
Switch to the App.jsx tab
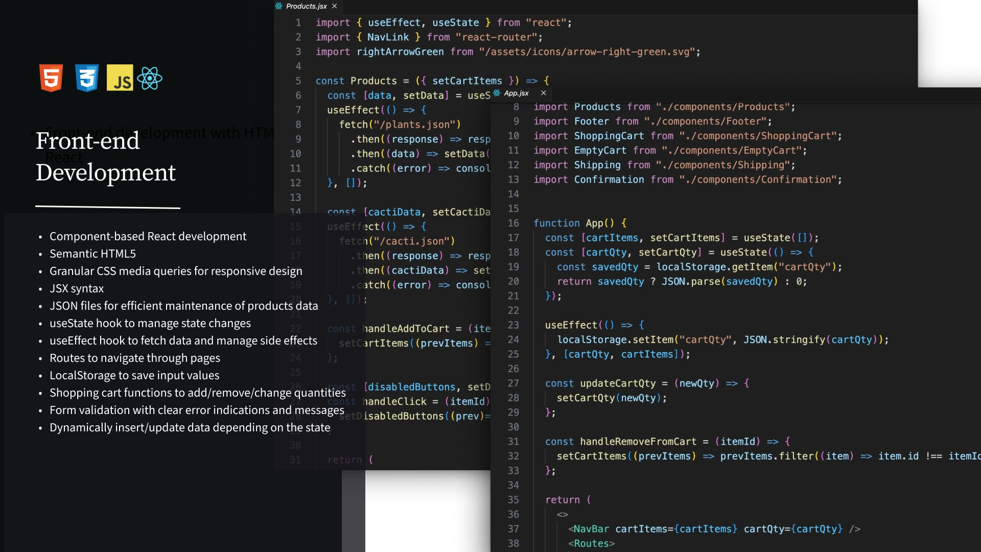tap(516, 93)
